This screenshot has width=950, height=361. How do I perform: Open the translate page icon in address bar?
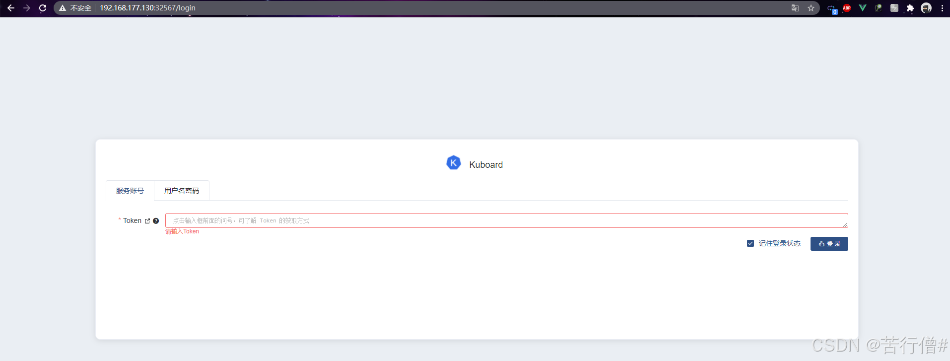point(795,8)
